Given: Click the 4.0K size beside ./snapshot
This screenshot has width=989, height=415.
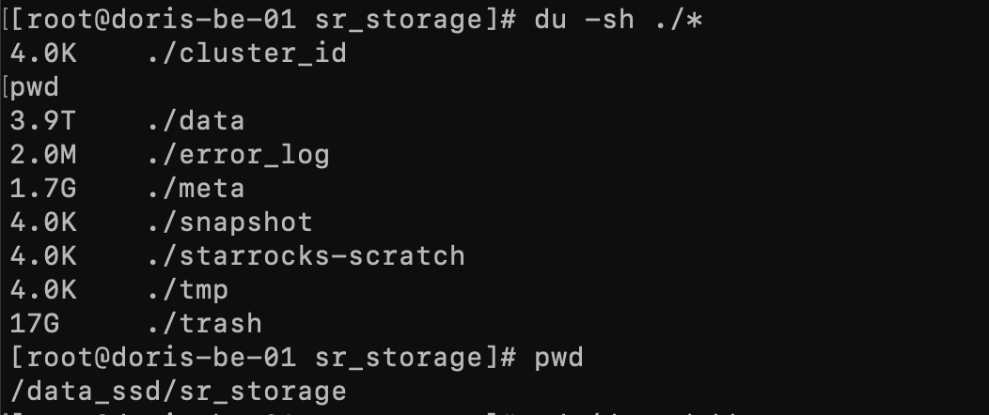Looking at the screenshot, I should (43, 223).
